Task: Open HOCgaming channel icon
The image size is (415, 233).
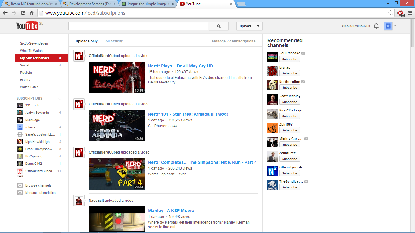Action: point(20,156)
